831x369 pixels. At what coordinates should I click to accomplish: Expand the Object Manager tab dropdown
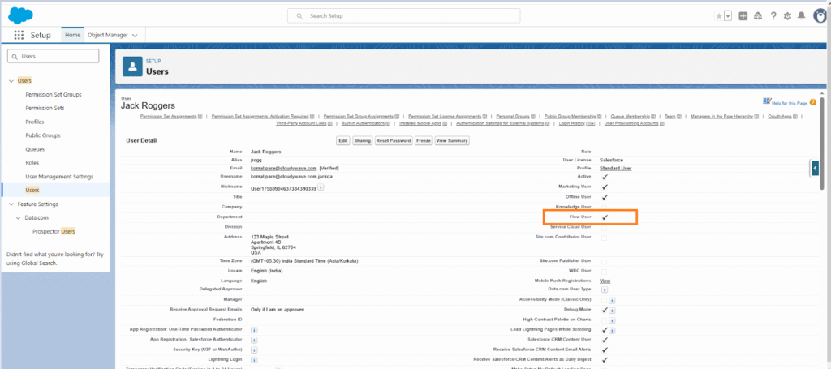pos(135,36)
